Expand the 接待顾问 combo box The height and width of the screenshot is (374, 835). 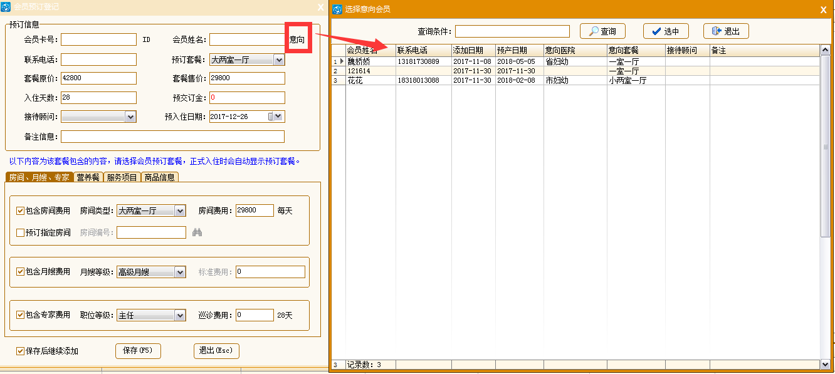pos(130,117)
